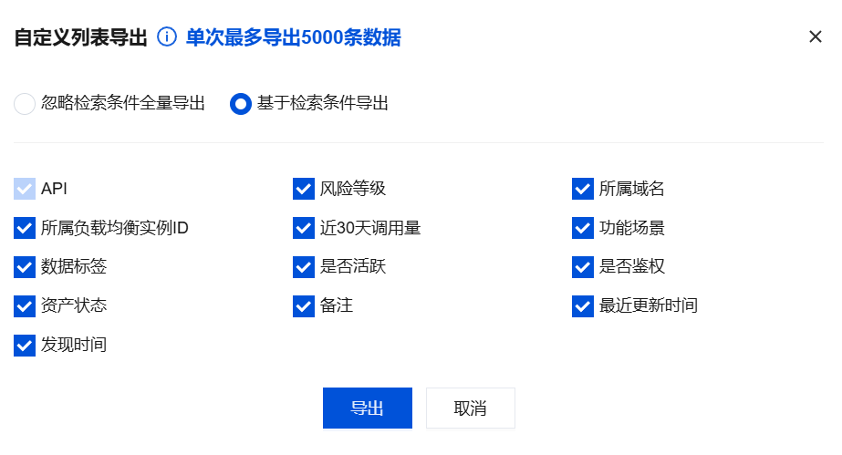Click the blue 导出 button

[367, 408]
